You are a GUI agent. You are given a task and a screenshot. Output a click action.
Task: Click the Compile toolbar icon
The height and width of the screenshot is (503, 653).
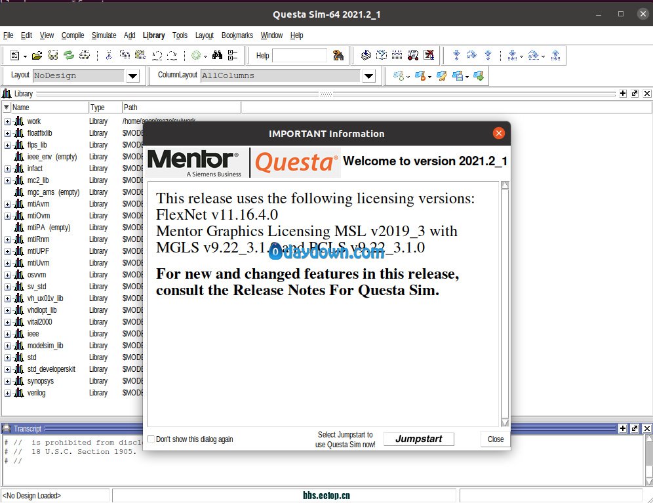[366, 55]
